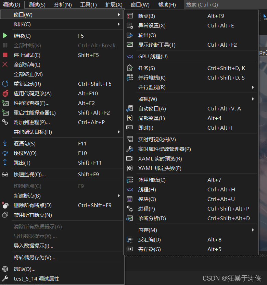Click the Modules window icon beside 模块(O)
Image resolution: width=267 pixels, height=285 pixels.
(x=130, y=199)
